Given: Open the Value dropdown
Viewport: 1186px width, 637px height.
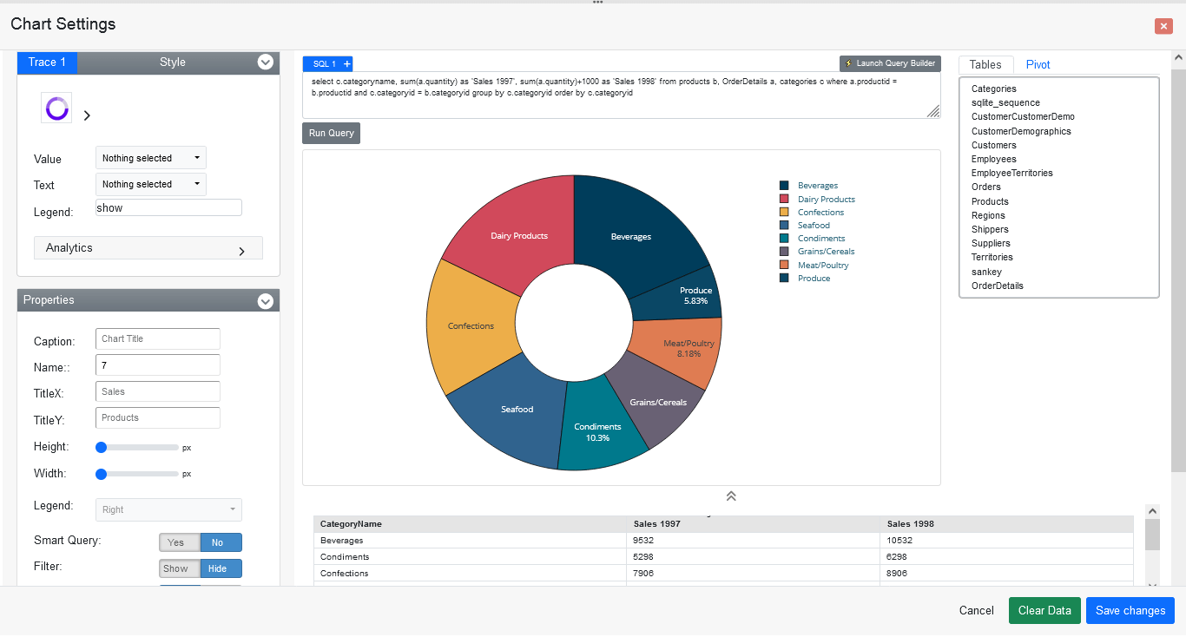Looking at the screenshot, I should click(x=150, y=157).
